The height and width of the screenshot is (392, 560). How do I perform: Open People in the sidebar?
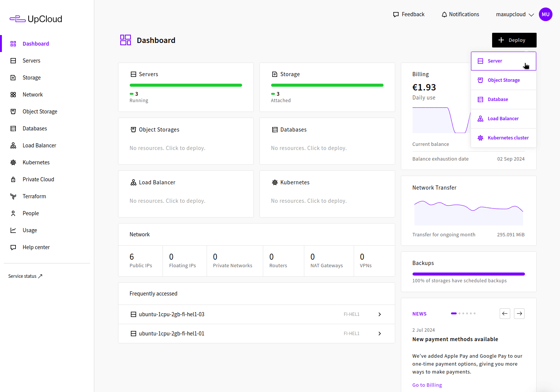47,213
